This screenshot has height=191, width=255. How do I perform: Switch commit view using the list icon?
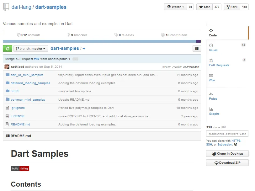(x=197, y=49)
